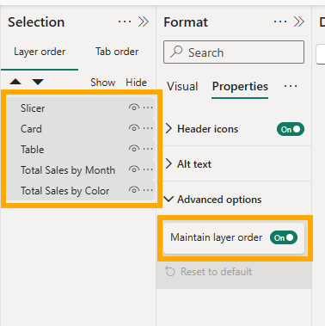Hide the Slicer layer via eye icon
Screen dimensions: 325x326
click(x=134, y=108)
